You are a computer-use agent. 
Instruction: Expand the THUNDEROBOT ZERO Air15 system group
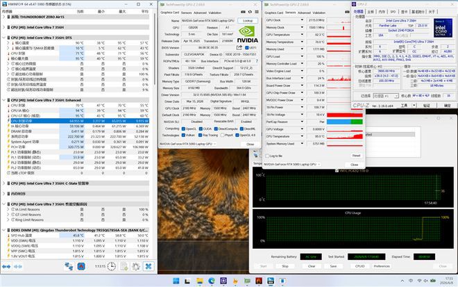pos(4,17)
